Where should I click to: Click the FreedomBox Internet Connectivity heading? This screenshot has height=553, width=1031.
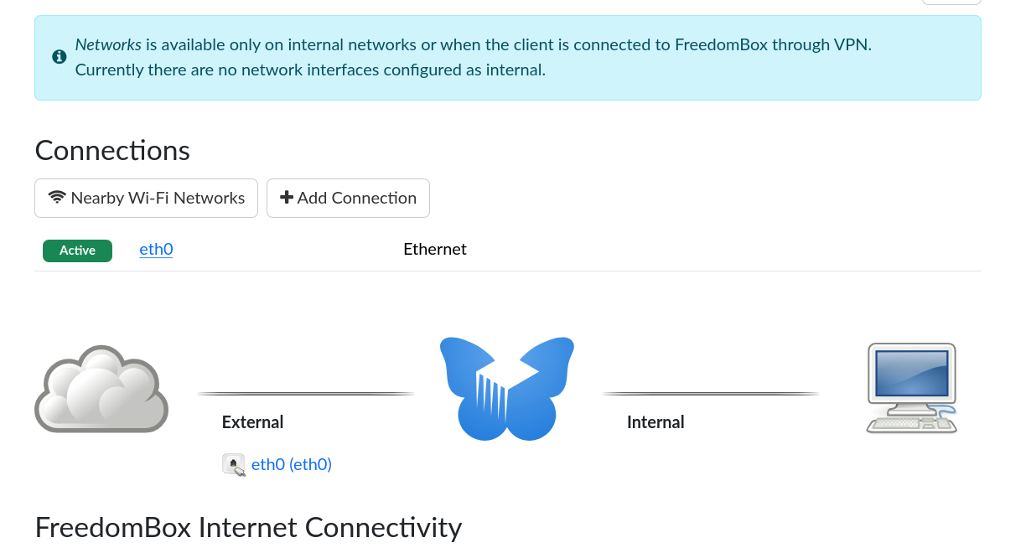point(248,527)
